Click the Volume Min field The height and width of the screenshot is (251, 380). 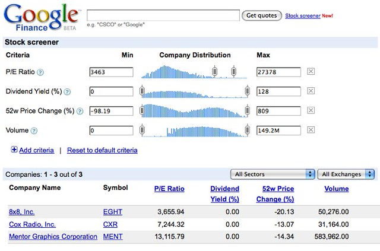click(111, 131)
